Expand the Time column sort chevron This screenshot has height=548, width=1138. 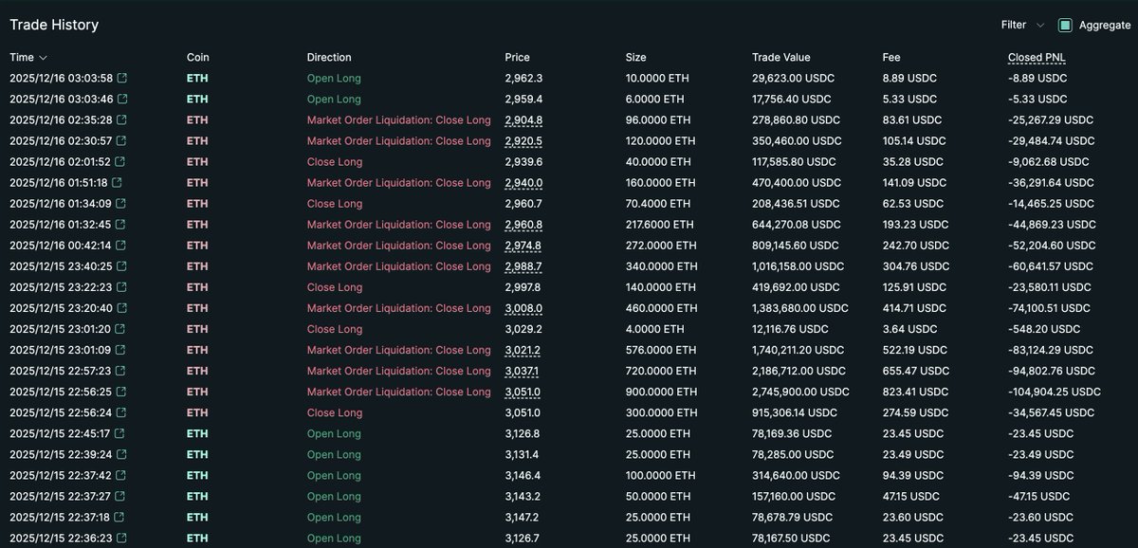tap(43, 57)
